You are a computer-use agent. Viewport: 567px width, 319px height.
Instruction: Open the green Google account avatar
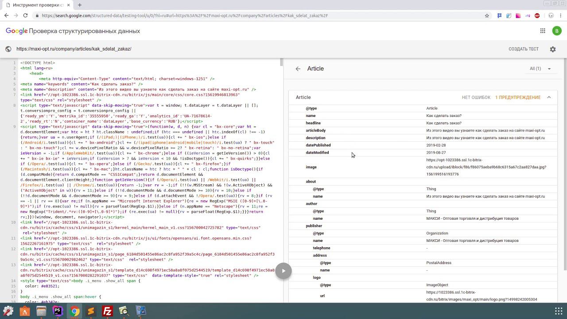(557, 31)
